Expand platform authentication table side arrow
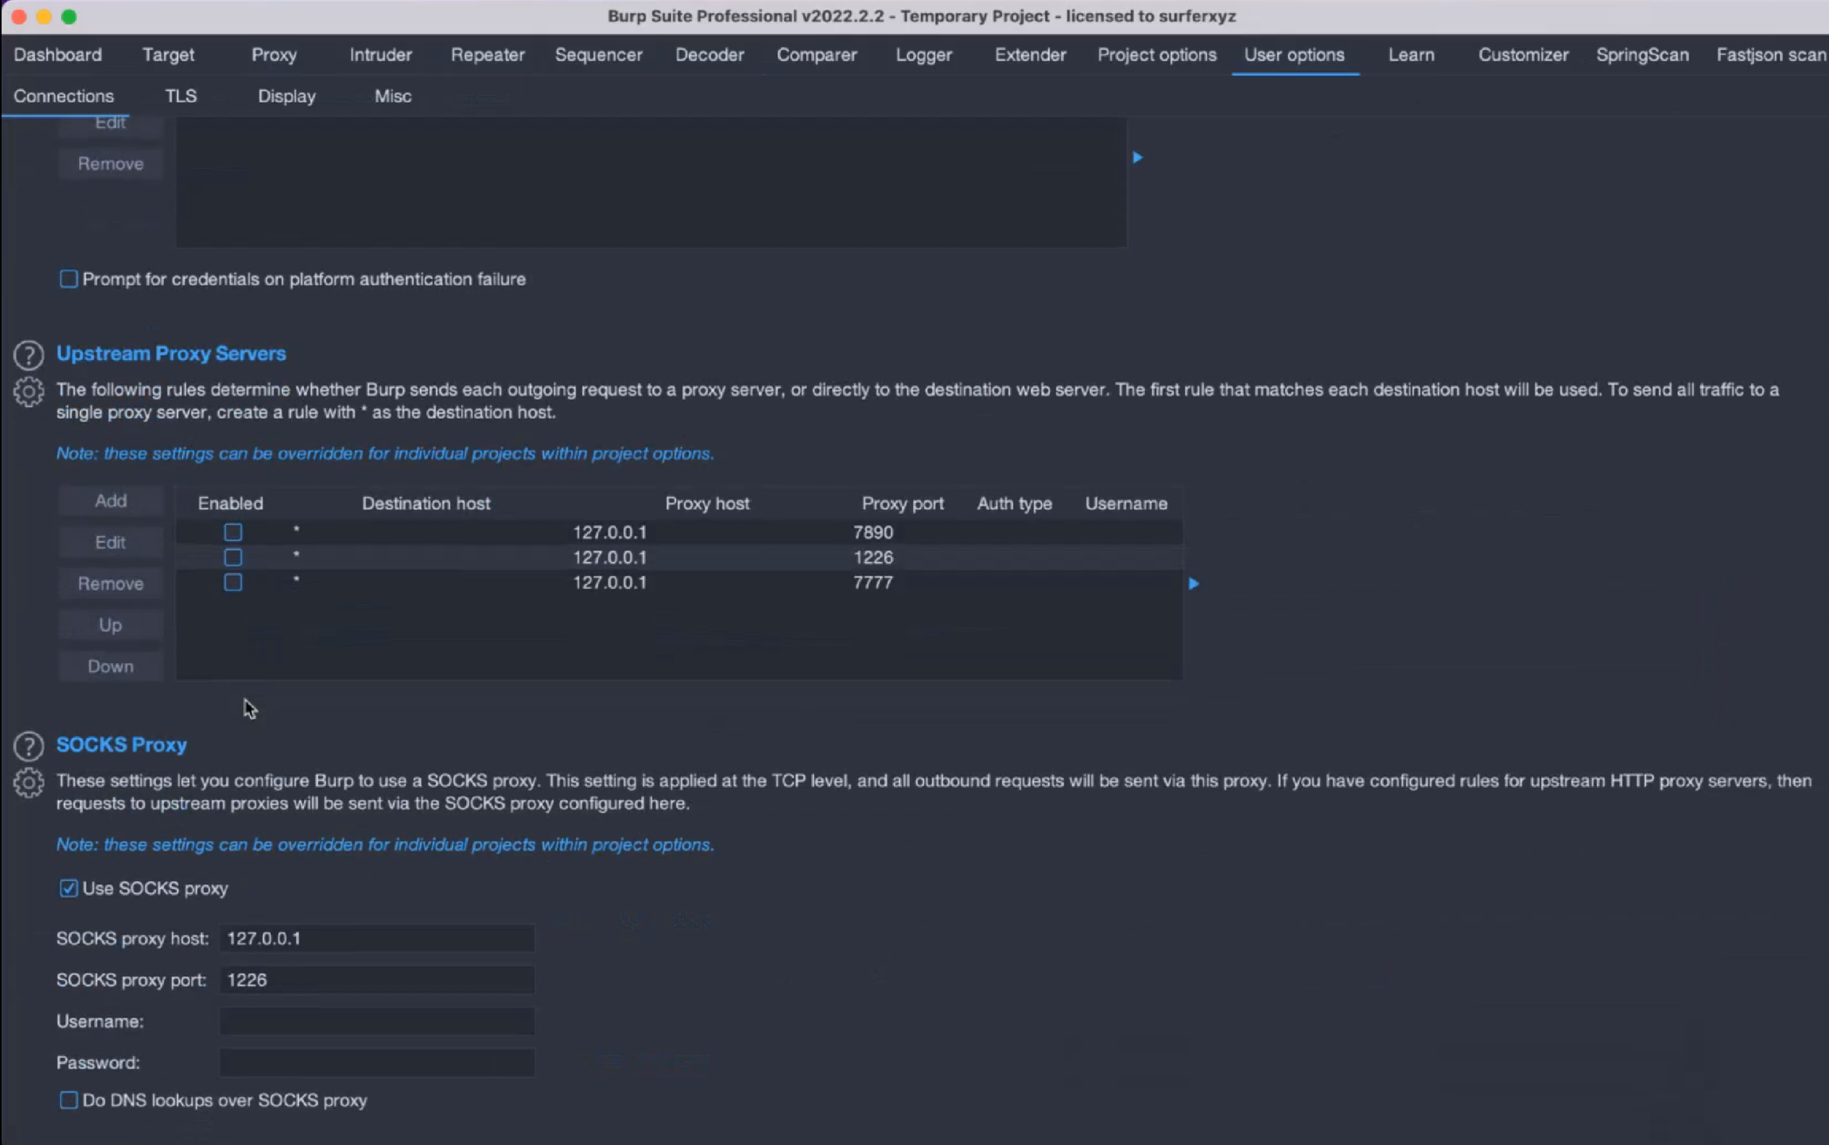1829x1145 pixels. (x=1137, y=158)
